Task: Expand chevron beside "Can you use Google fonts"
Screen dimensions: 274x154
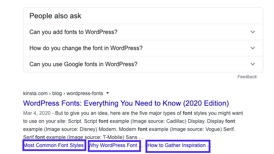Action: coord(252,64)
